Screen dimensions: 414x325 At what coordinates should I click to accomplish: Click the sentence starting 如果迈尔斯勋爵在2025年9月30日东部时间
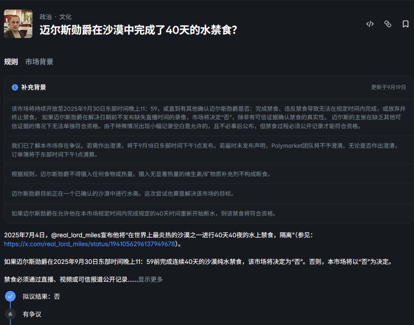click(x=198, y=262)
